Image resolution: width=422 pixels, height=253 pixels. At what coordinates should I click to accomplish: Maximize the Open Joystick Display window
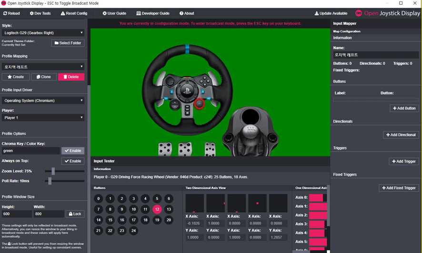(401, 3)
